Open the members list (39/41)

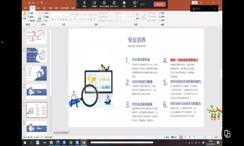[114, 4]
